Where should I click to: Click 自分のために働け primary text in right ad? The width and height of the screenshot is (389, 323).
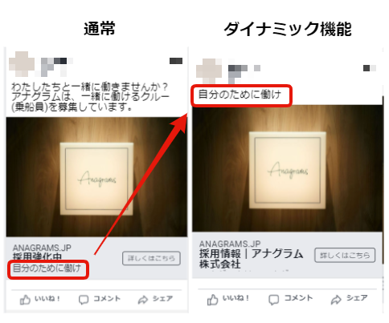click(x=240, y=95)
